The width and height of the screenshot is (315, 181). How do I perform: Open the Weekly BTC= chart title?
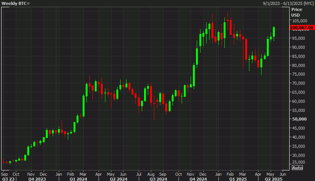point(16,3)
